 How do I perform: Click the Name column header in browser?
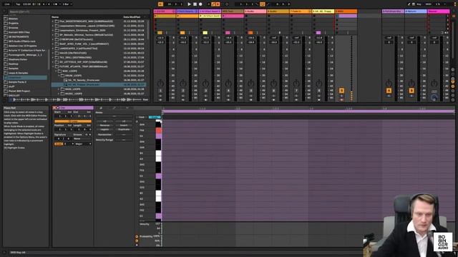55,17
